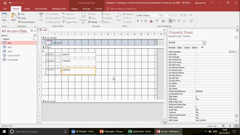Screen dimensions: 240x135
Task: Click Remove Sort
Action: 53,22
